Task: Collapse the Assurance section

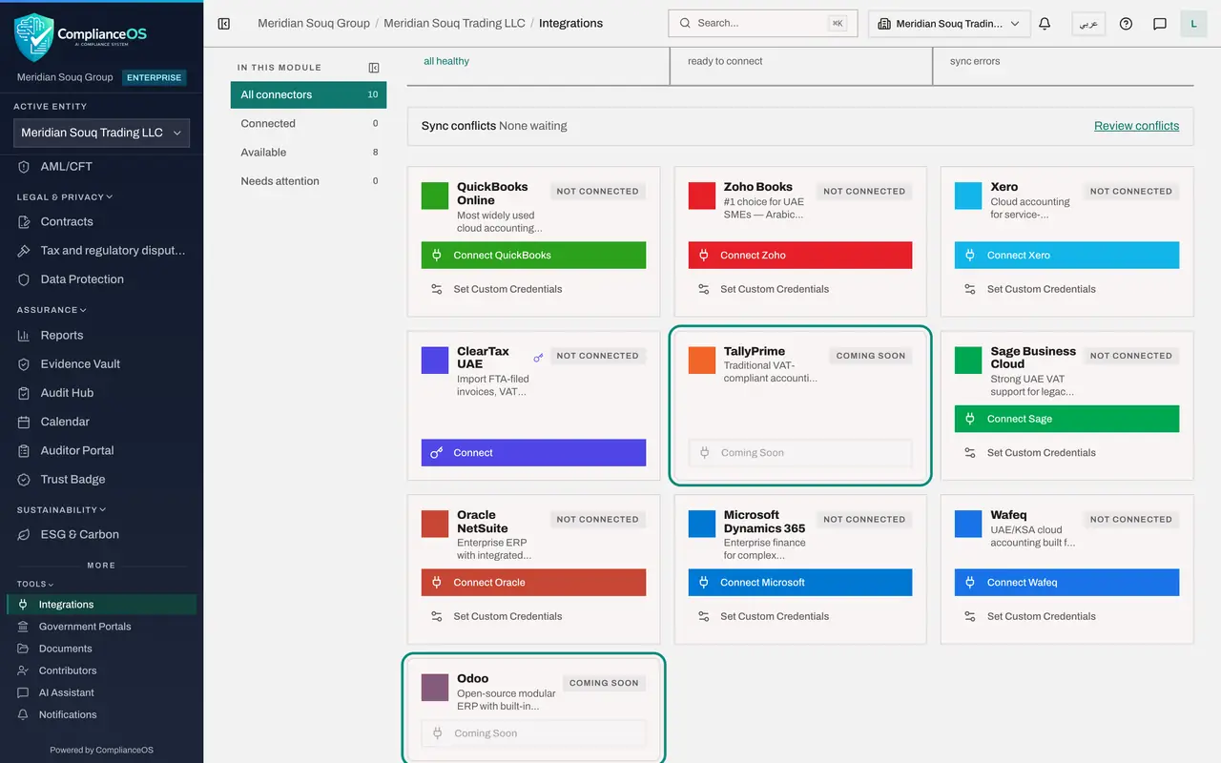Action: 52,310
